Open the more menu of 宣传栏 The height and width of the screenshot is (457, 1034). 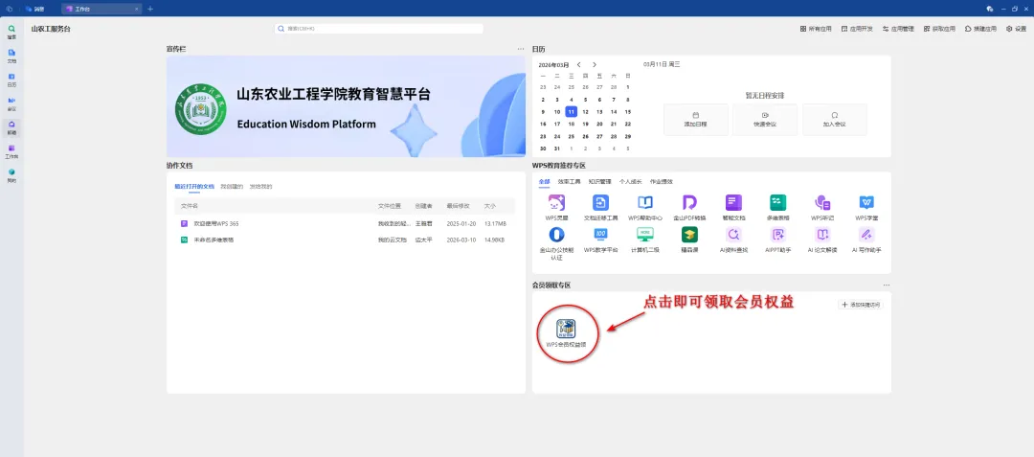(520, 49)
